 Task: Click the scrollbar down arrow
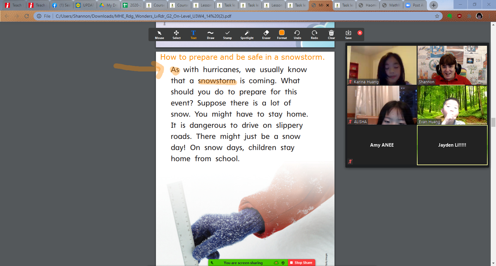[493, 264]
